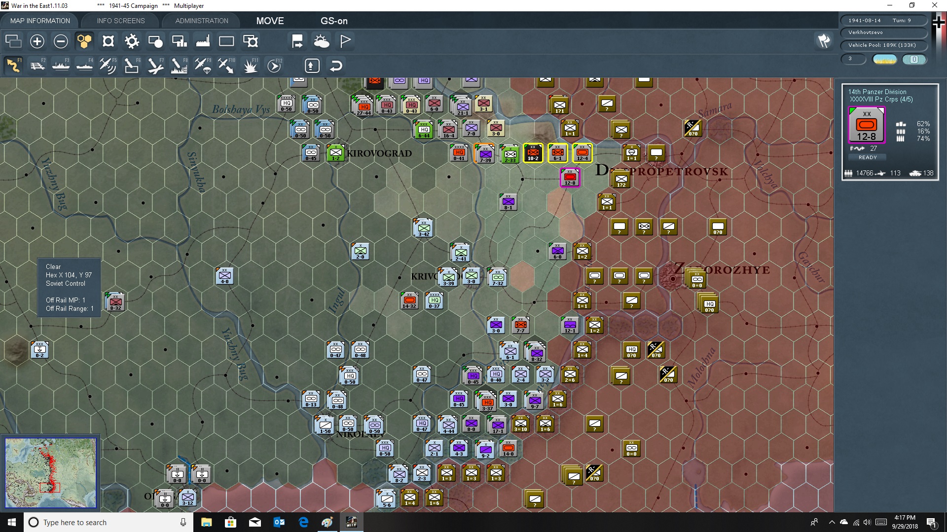Viewport: 947px width, 532px height.
Task: Activate F2 rail mode
Action: [37, 66]
